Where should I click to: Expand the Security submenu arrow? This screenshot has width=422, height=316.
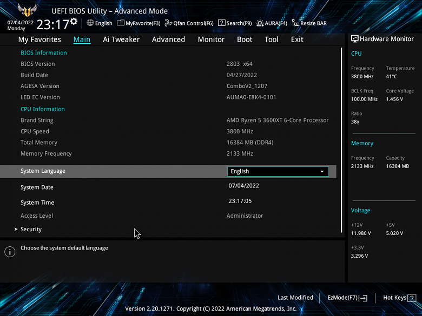click(16, 229)
